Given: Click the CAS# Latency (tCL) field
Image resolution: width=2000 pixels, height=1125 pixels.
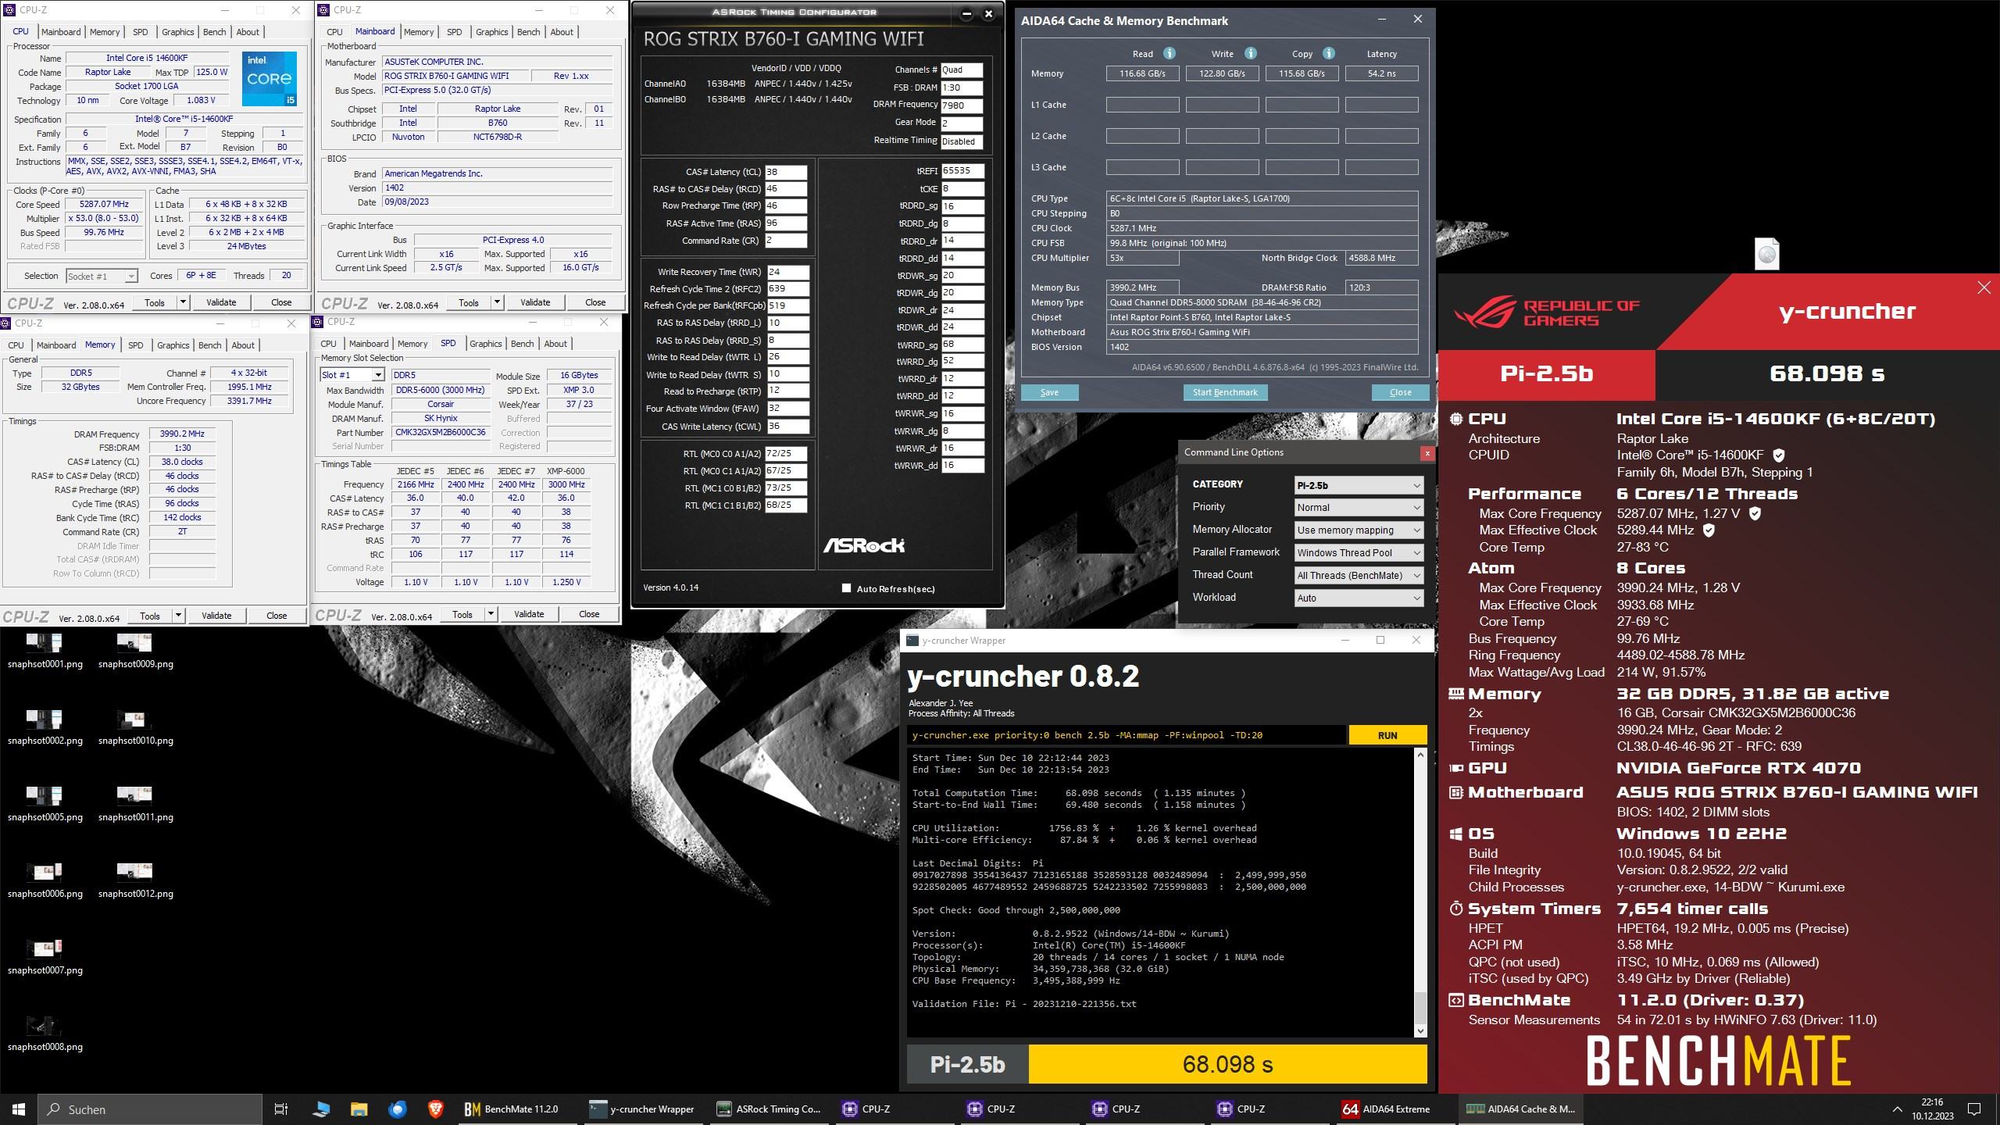Looking at the screenshot, I should click(x=785, y=172).
